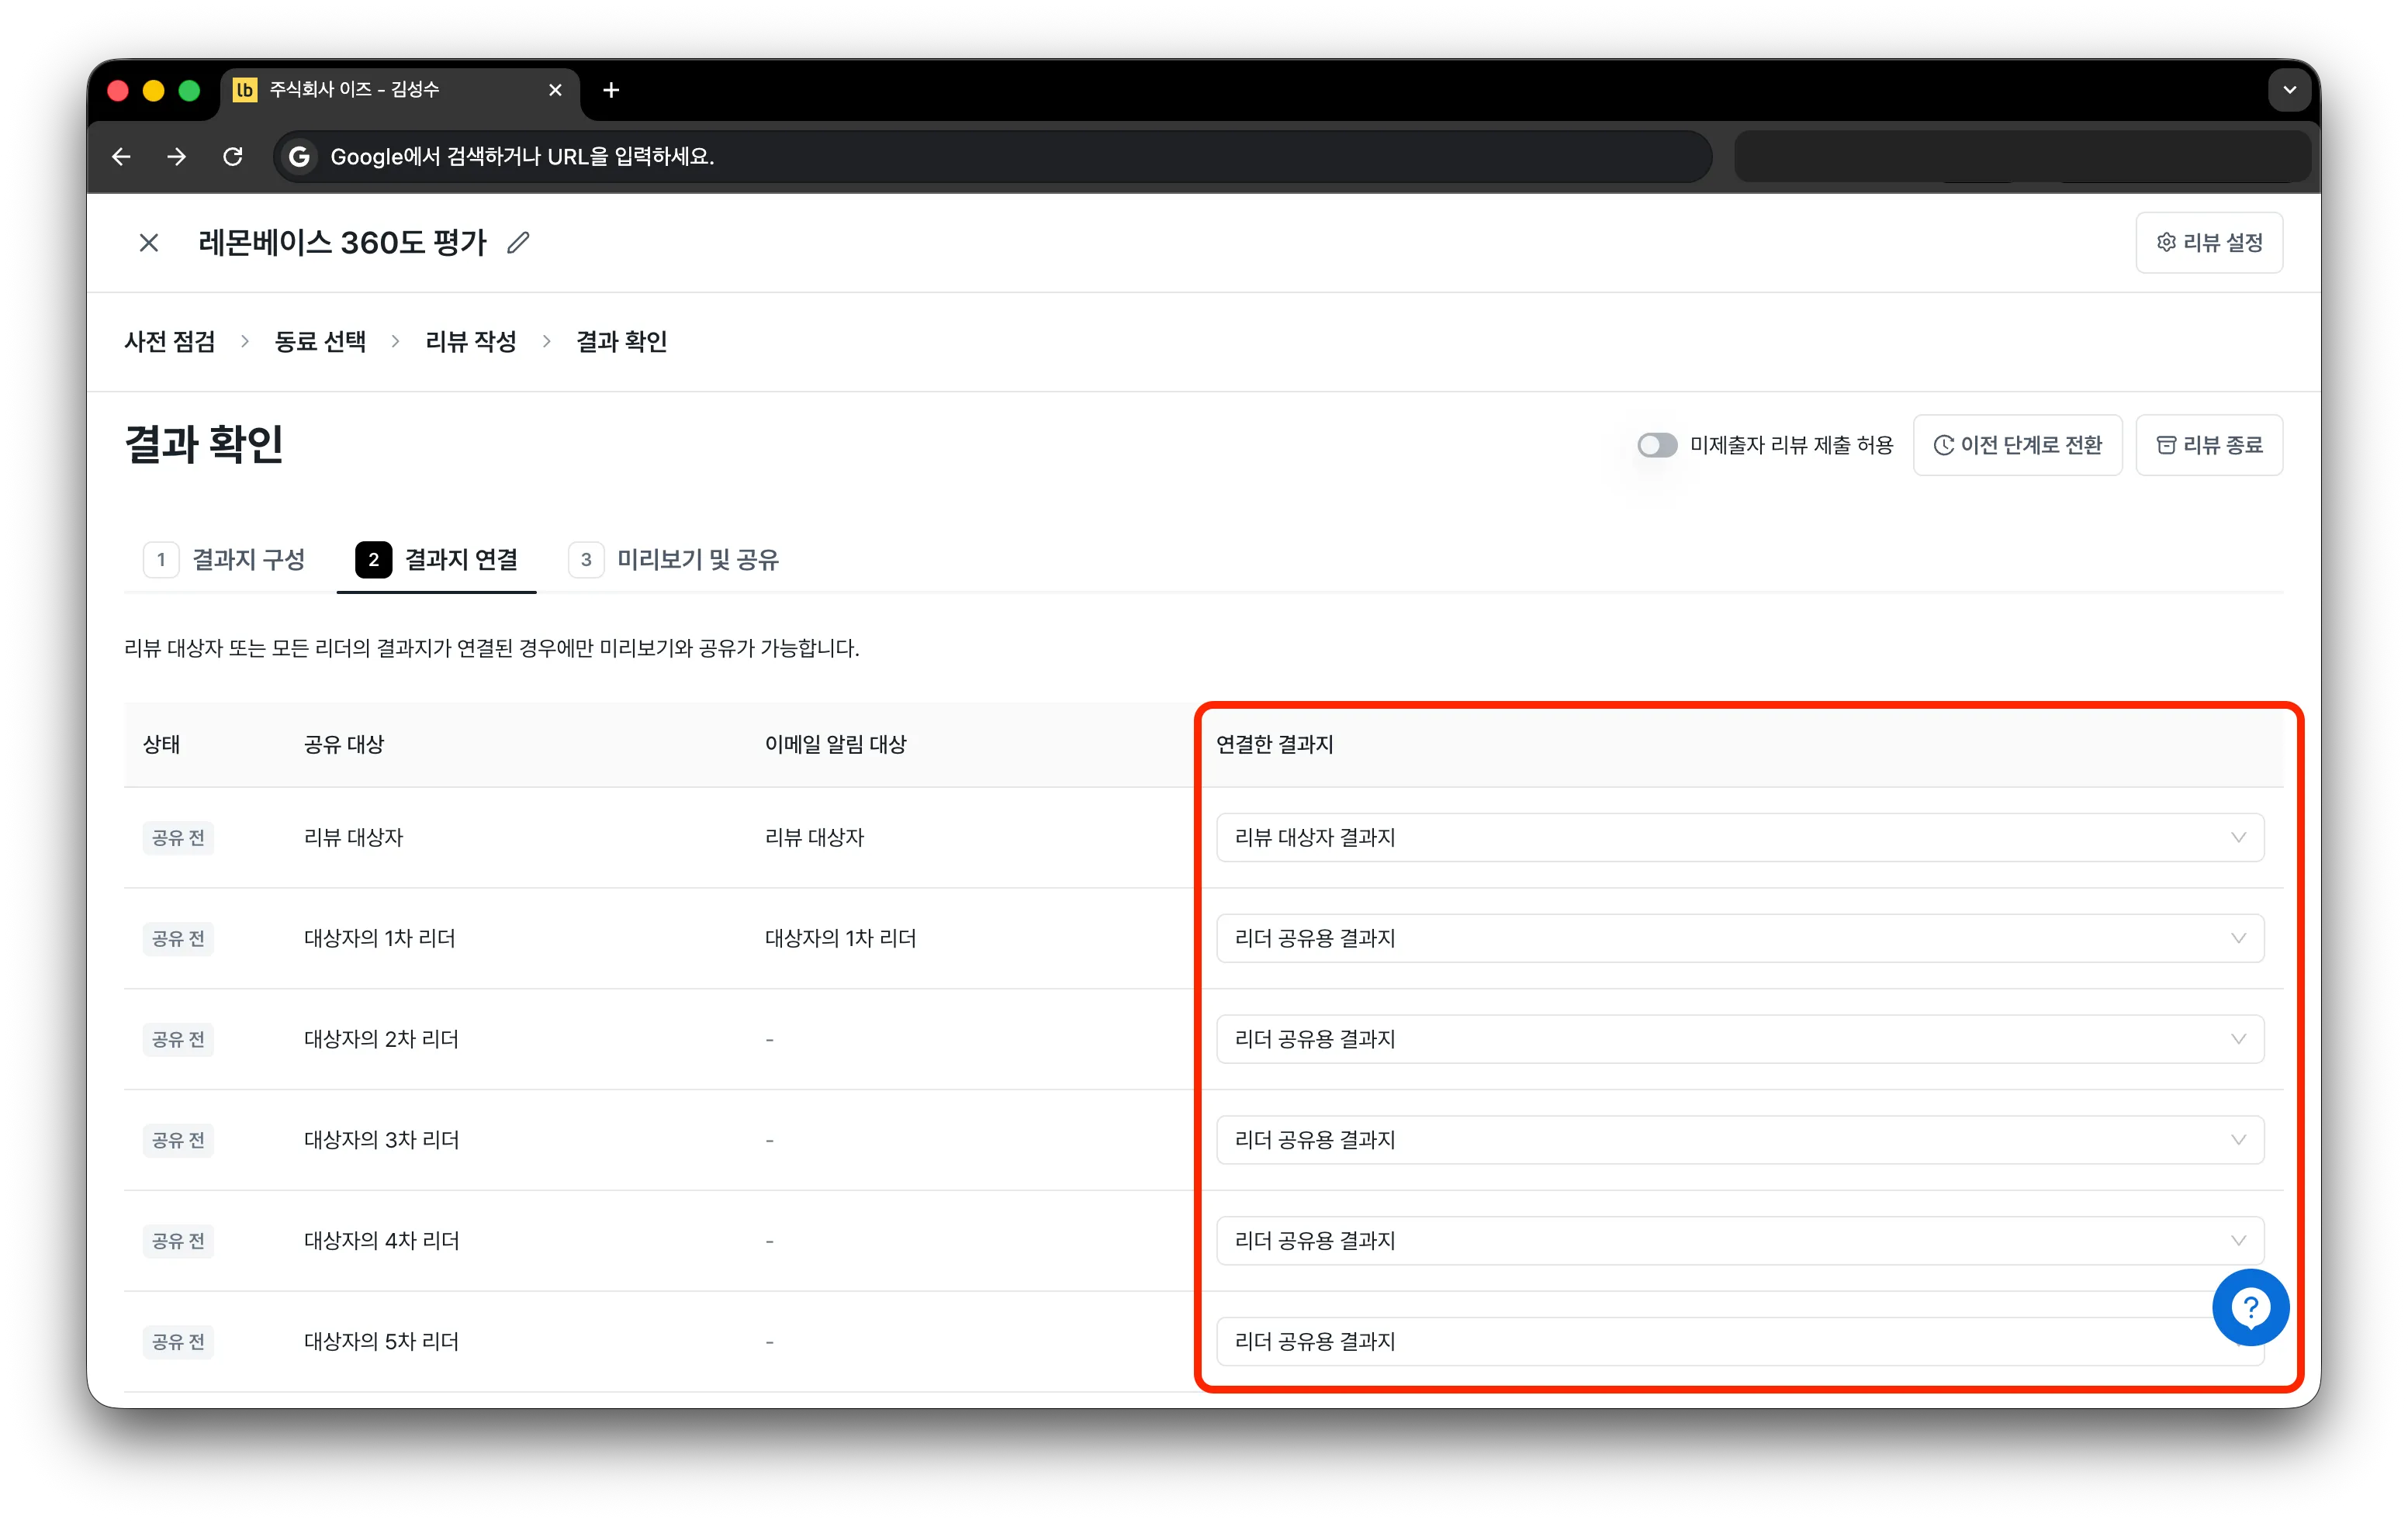Image resolution: width=2408 pixels, height=1523 pixels.
Task: Click 리뷰 대상자 in 이메일 알림 대상 column
Action: click(814, 837)
